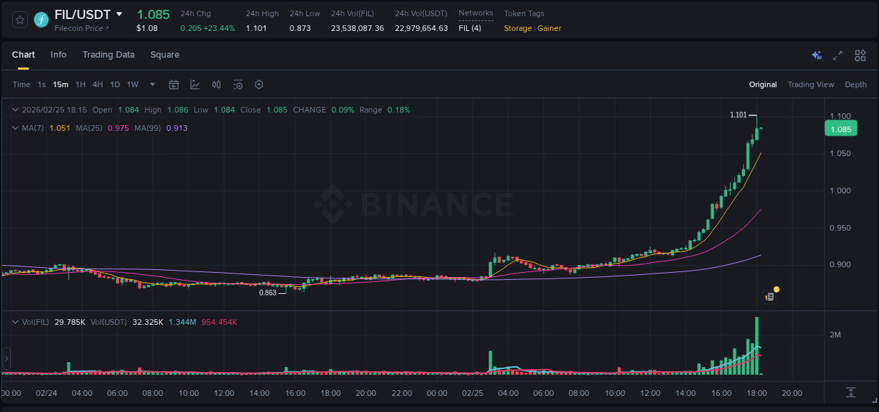Collapse the OHLC info row chevron

click(x=15, y=110)
